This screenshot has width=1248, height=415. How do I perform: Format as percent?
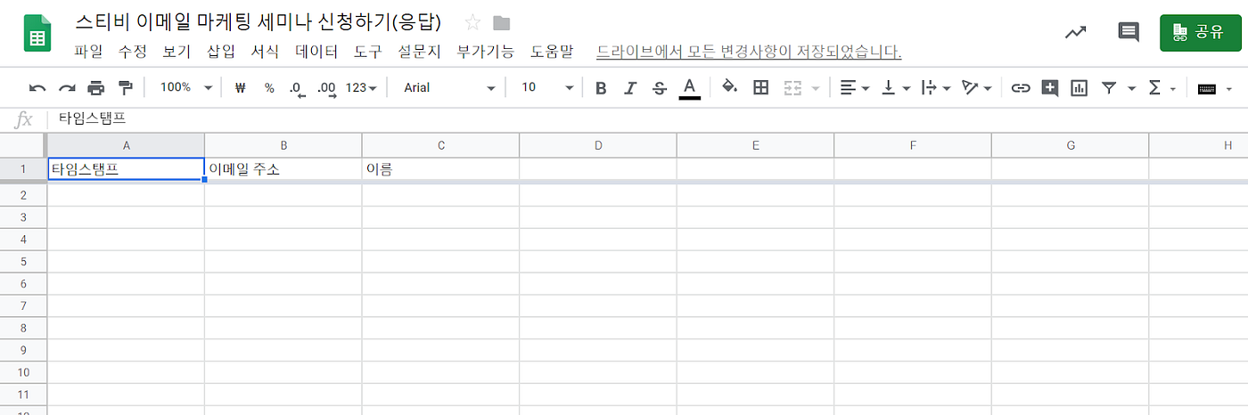pyautogui.click(x=269, y=87)
